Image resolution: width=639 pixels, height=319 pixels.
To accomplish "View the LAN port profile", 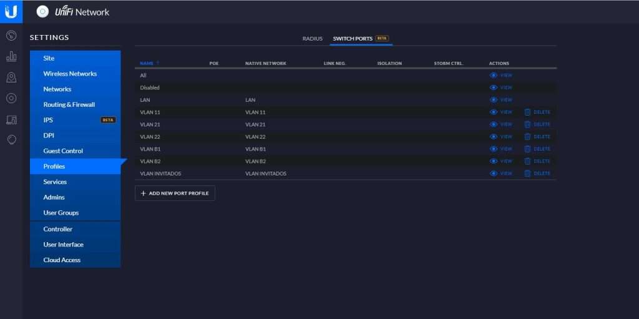I will coord(501,100).
